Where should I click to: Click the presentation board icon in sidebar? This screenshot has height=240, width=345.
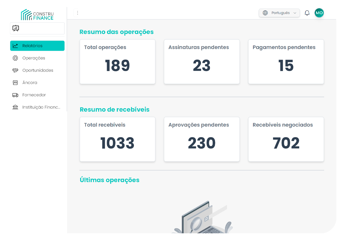click(16, 28)
